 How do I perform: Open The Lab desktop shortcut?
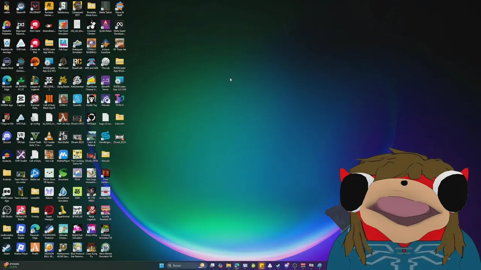tap(105, 64)
